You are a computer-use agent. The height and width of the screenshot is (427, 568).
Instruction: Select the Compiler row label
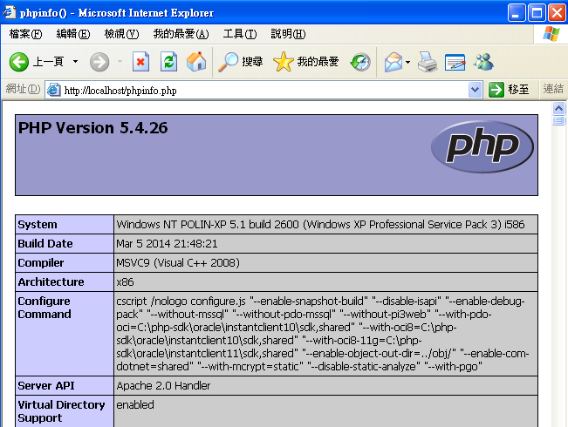[x=40, y=262]
